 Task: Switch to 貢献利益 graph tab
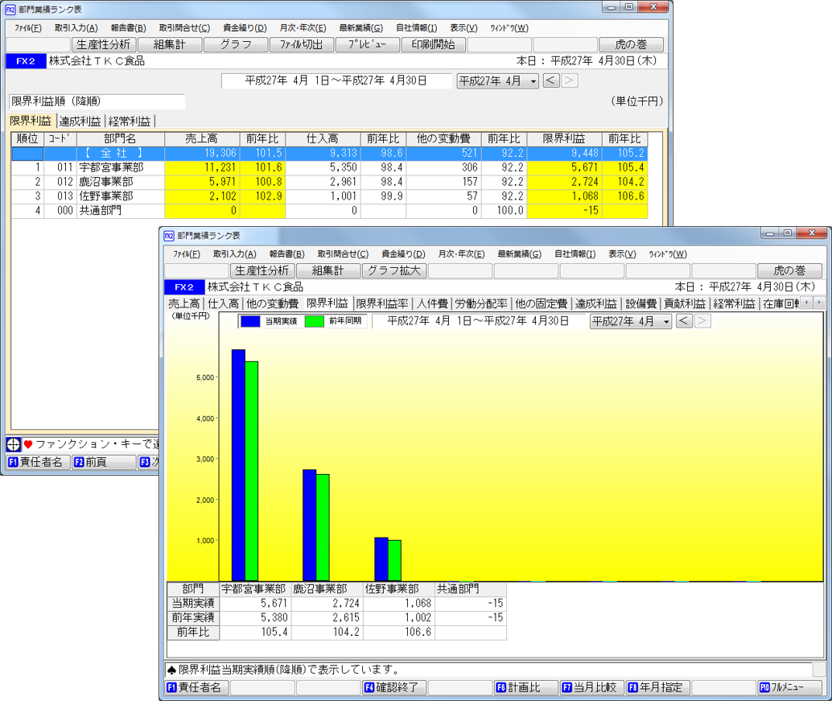click(685, 304)
